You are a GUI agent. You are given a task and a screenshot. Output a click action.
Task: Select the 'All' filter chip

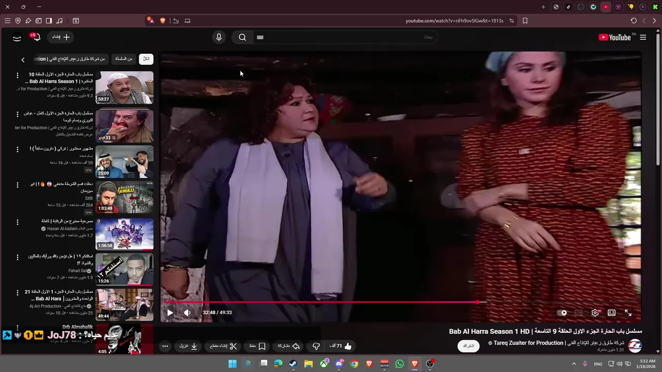pos(146,59)
